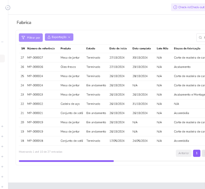Open the Exportação dropdown chevron
The width and height of the screenshot is (205, 189).
point(69,37)
